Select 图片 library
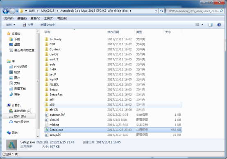 (x=17, y=78)
